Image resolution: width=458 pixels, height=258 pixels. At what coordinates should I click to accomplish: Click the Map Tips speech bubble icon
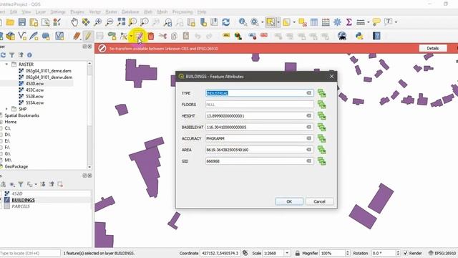pyautogui.click(x=376, y=22)
